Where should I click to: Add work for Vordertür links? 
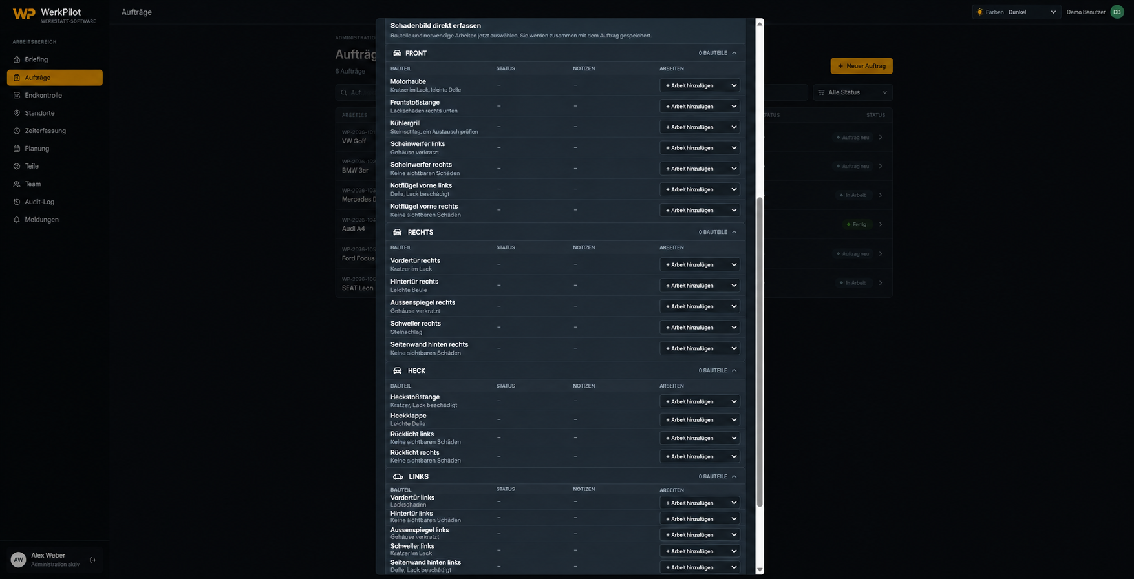700,503
